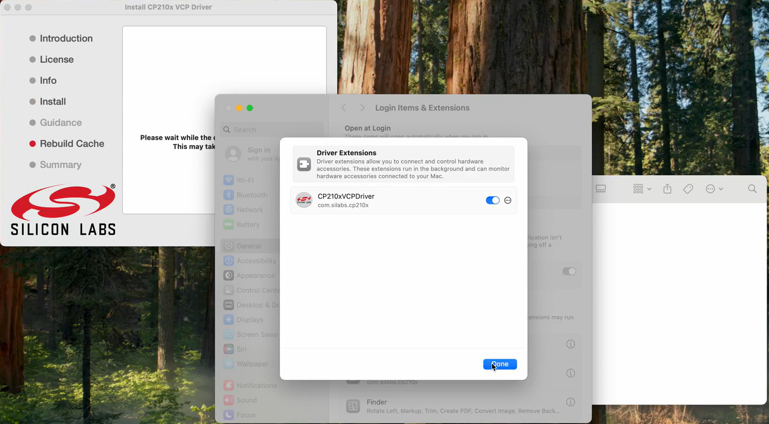Click the CP210xVCPDriver Silicon Labs icon

[x=304, y=200]
